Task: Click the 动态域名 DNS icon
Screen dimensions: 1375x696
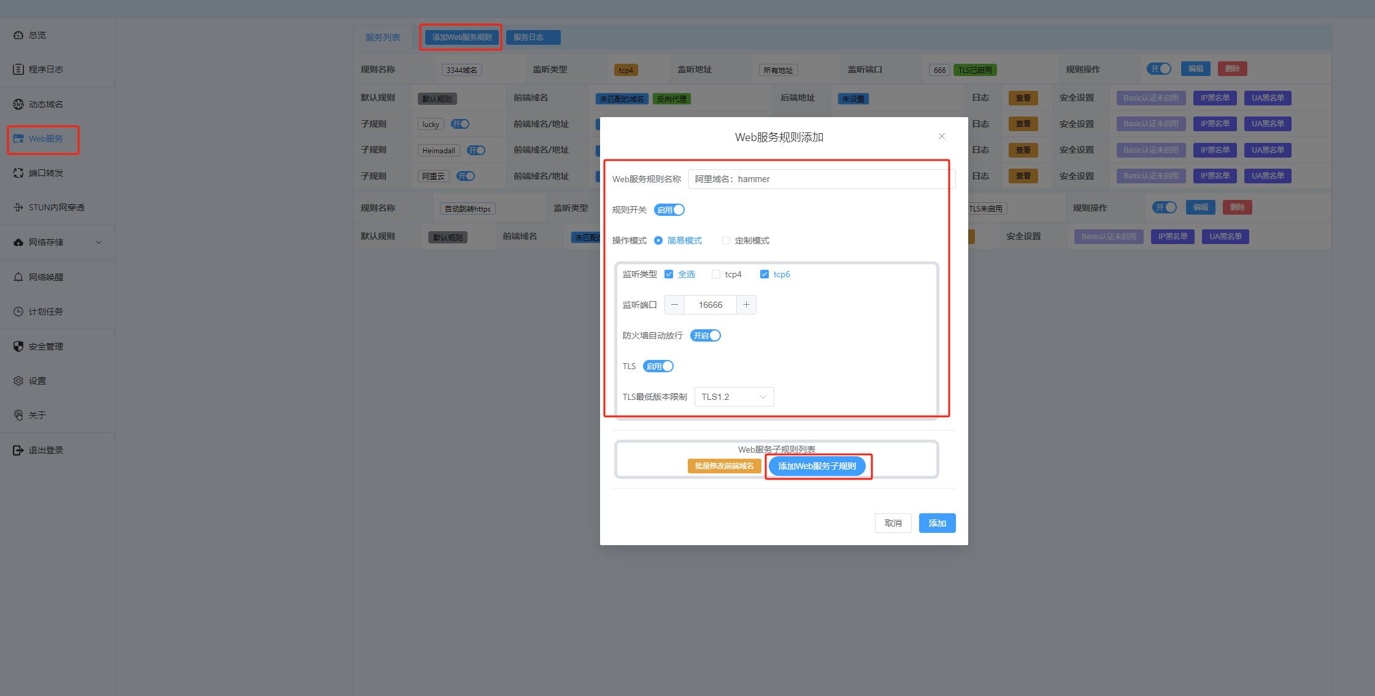Action: tap(18, 104)
